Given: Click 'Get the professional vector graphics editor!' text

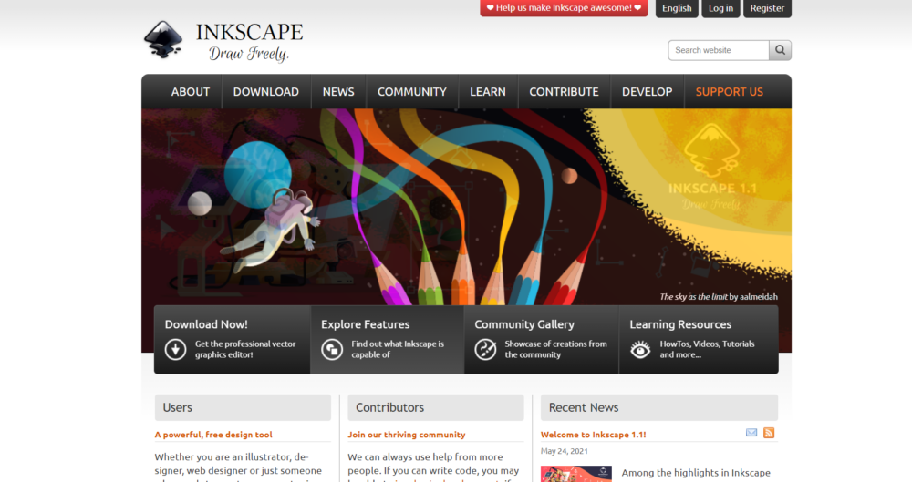Looking at the screenshot, I should pos(244,350).
